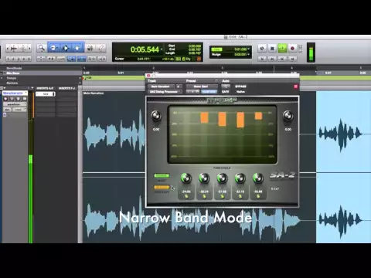Screen dimensions: 371x278
Task: Click the first band threshold knob
Action: pos(186,178)
